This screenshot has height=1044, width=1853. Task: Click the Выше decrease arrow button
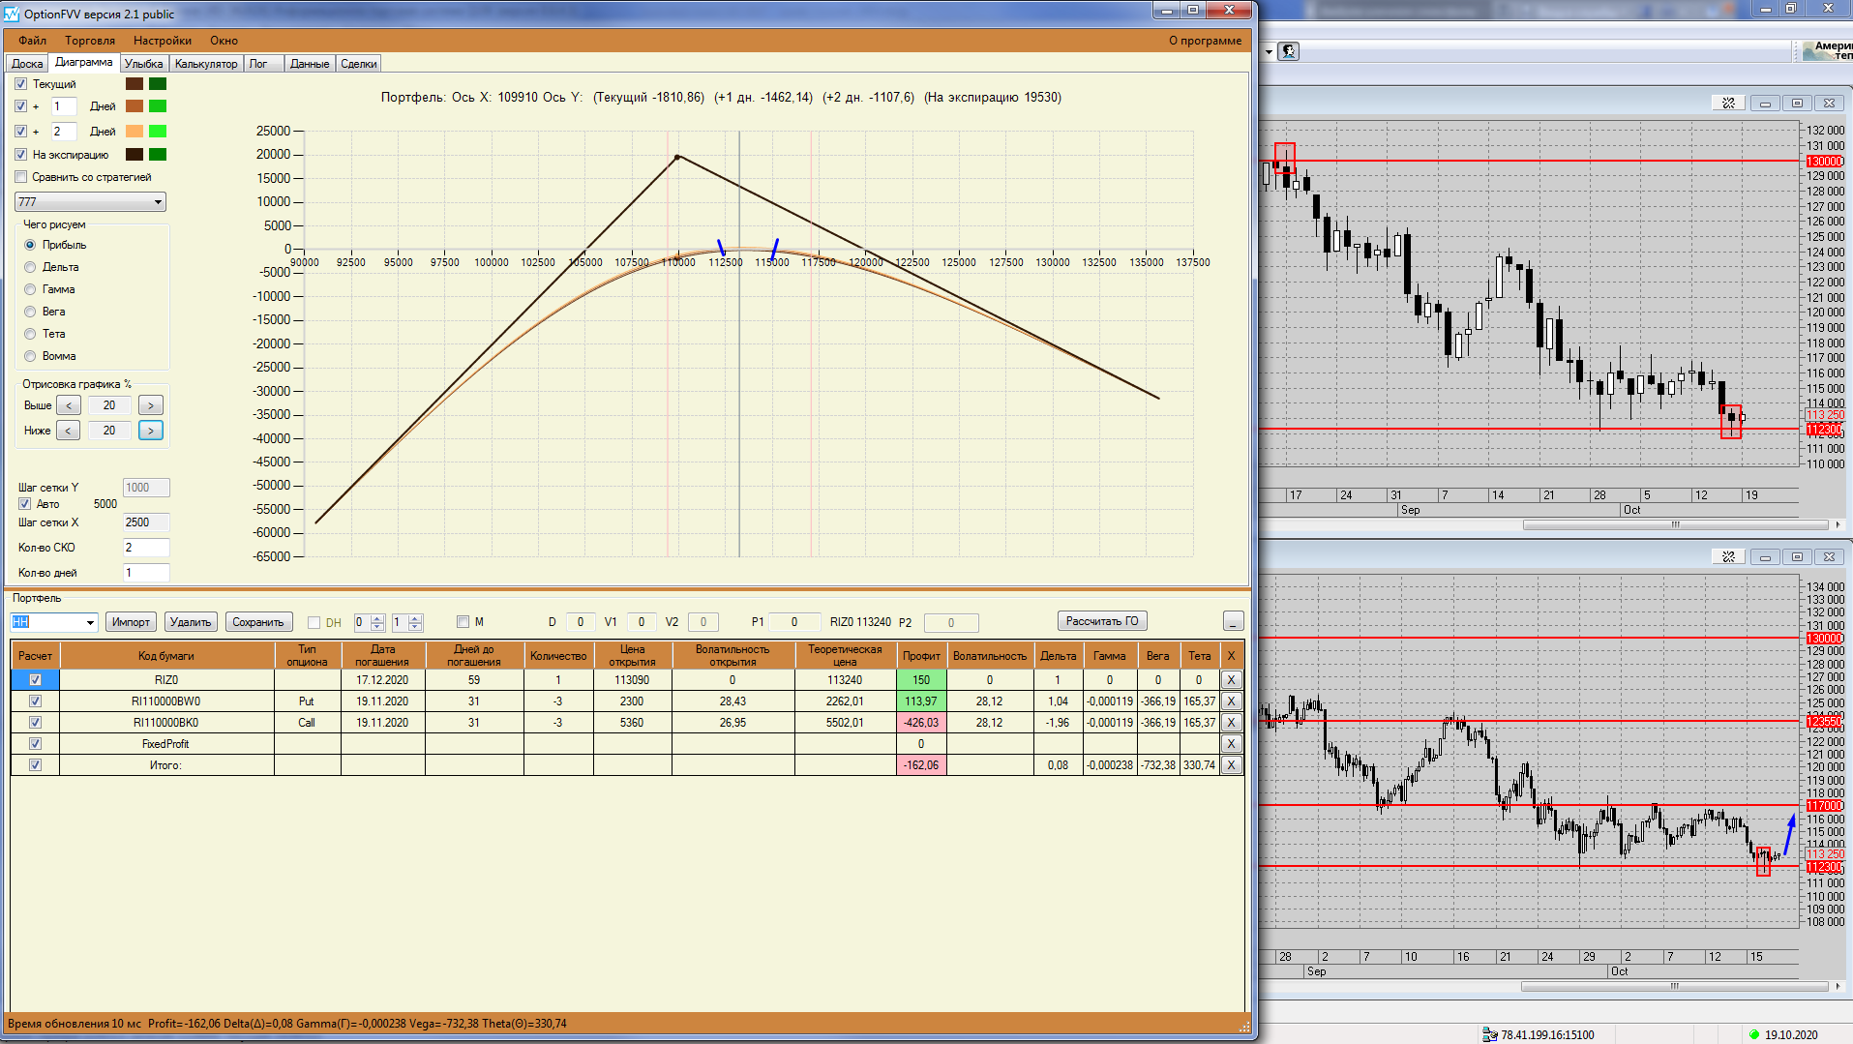(x=69, y=405)
